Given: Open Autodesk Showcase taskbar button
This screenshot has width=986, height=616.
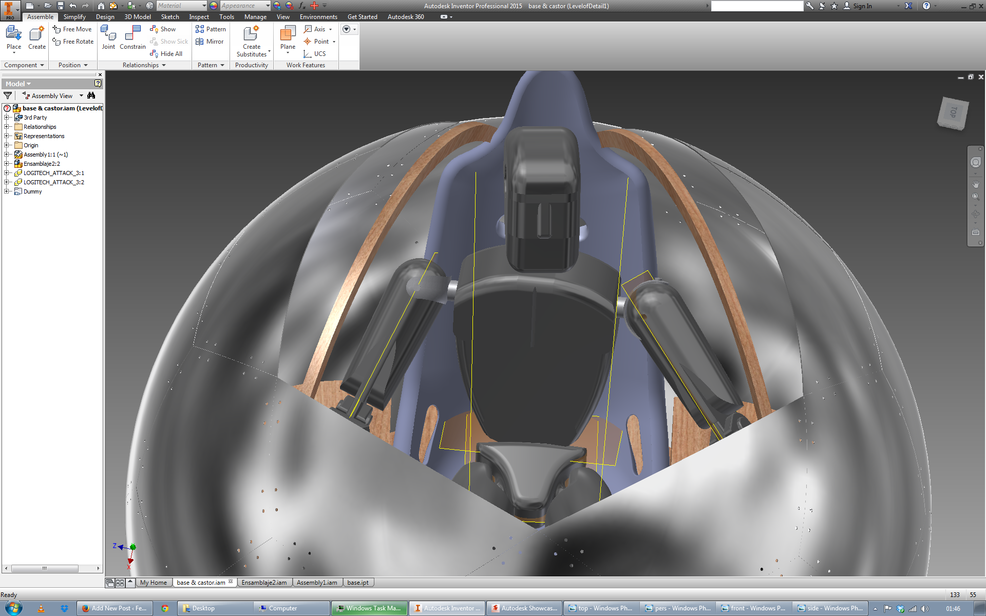Looking at the screenshot, I should click(524, 608).
